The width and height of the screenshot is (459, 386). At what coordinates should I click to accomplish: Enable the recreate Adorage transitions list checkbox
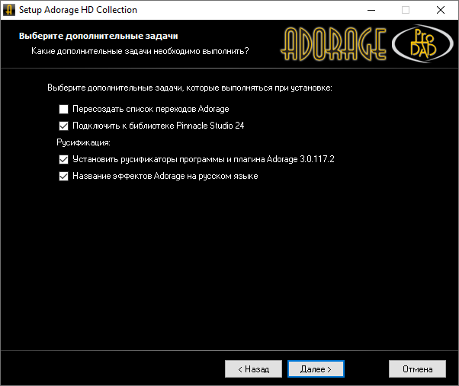click(x=63, y=110)
